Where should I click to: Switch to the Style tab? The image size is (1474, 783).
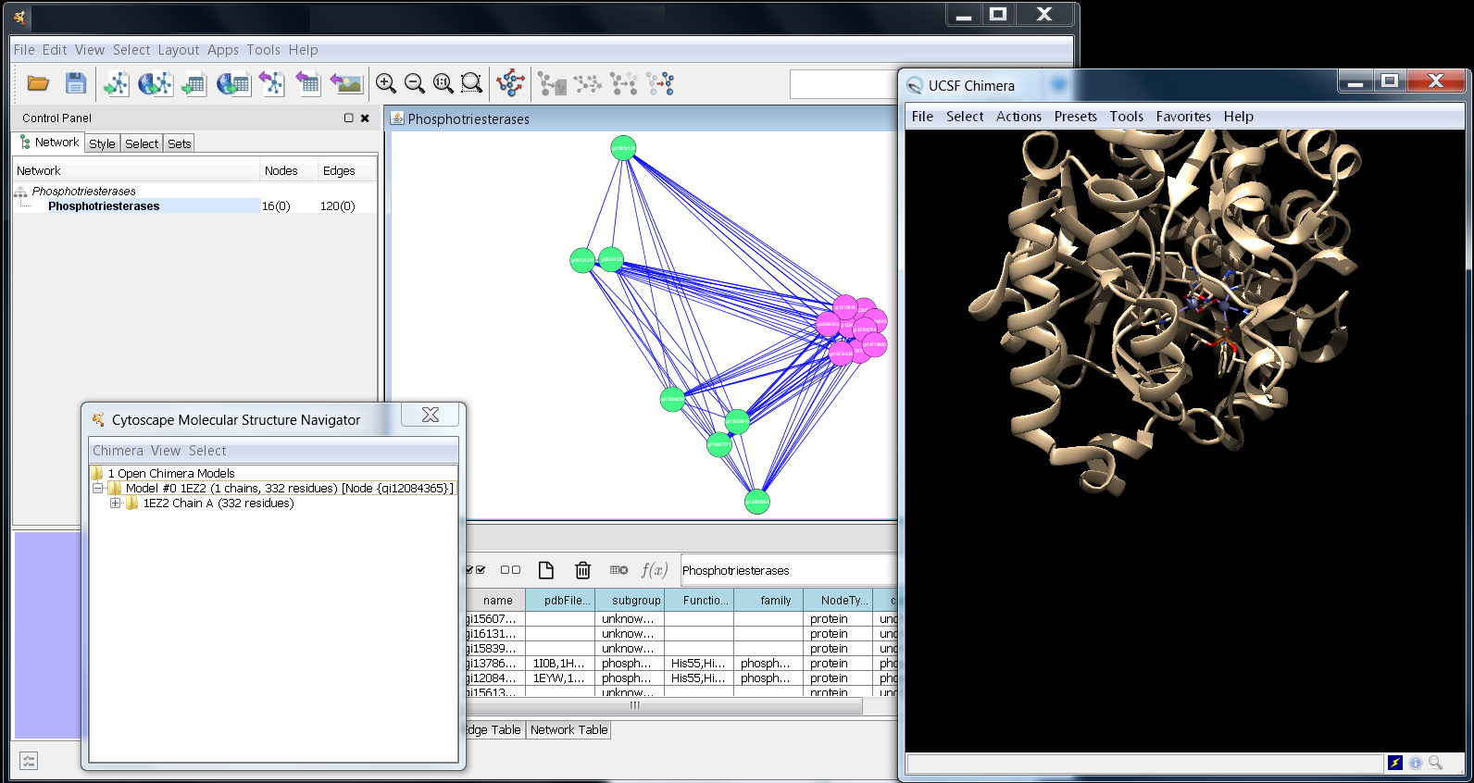[102, 143]
